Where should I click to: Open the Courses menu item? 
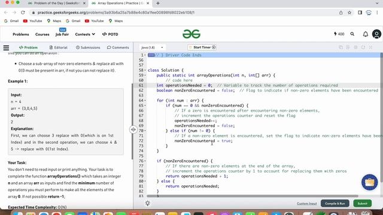point(42,35)
